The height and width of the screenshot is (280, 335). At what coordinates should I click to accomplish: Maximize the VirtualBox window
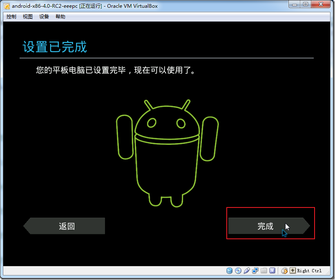(306, 4)
